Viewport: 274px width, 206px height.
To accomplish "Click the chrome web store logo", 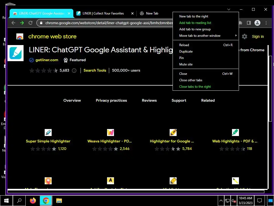I will pos(20,36).
